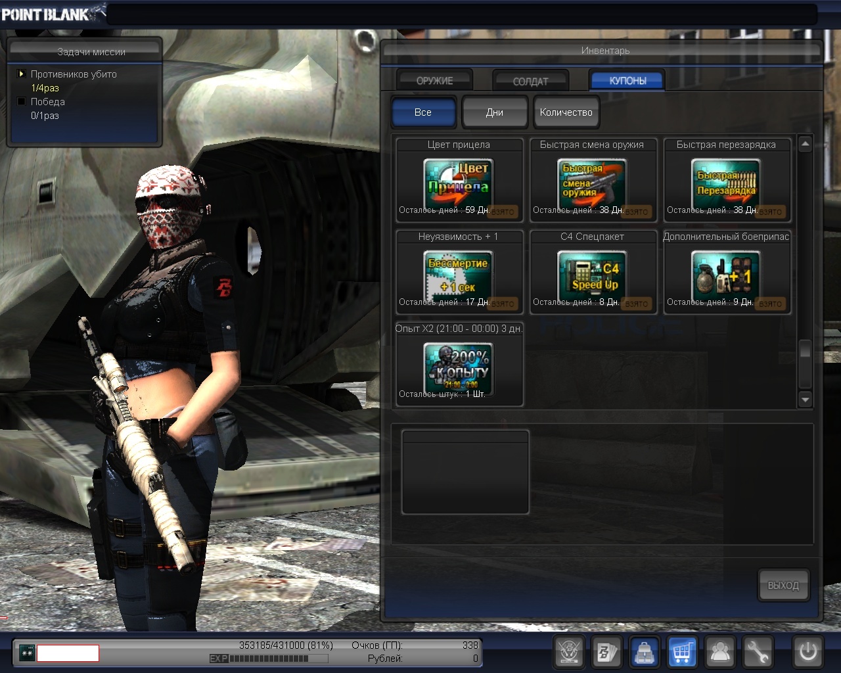Click the Очков (ГП) label

click(x=377, y=645)
